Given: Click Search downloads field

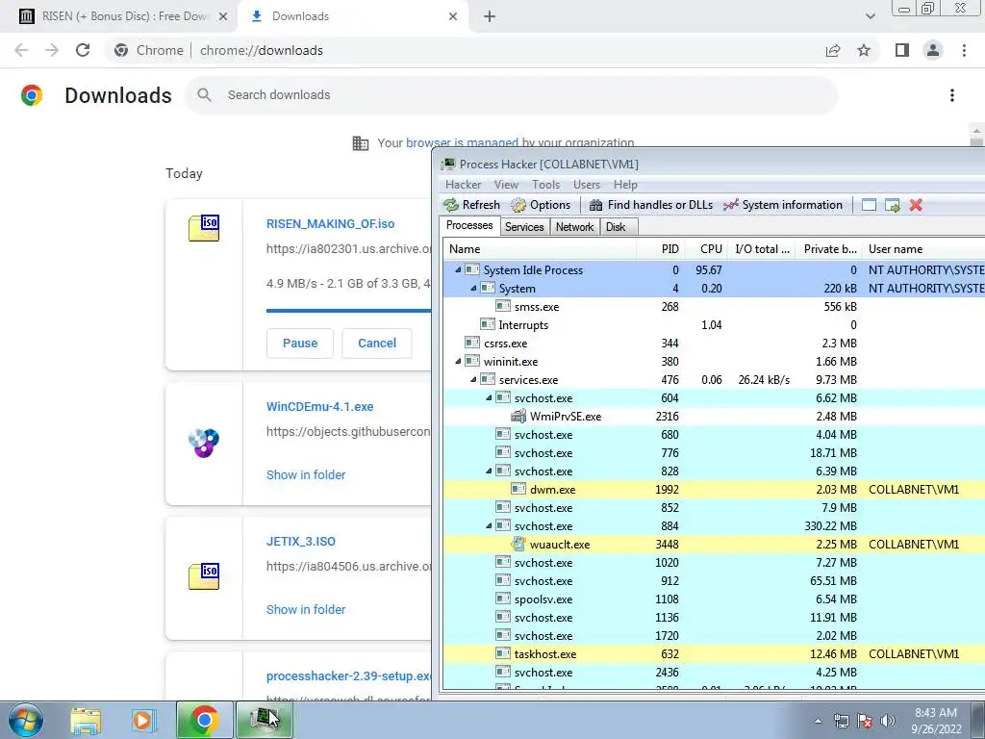Looking at the screenshot, I should point(512,95).
